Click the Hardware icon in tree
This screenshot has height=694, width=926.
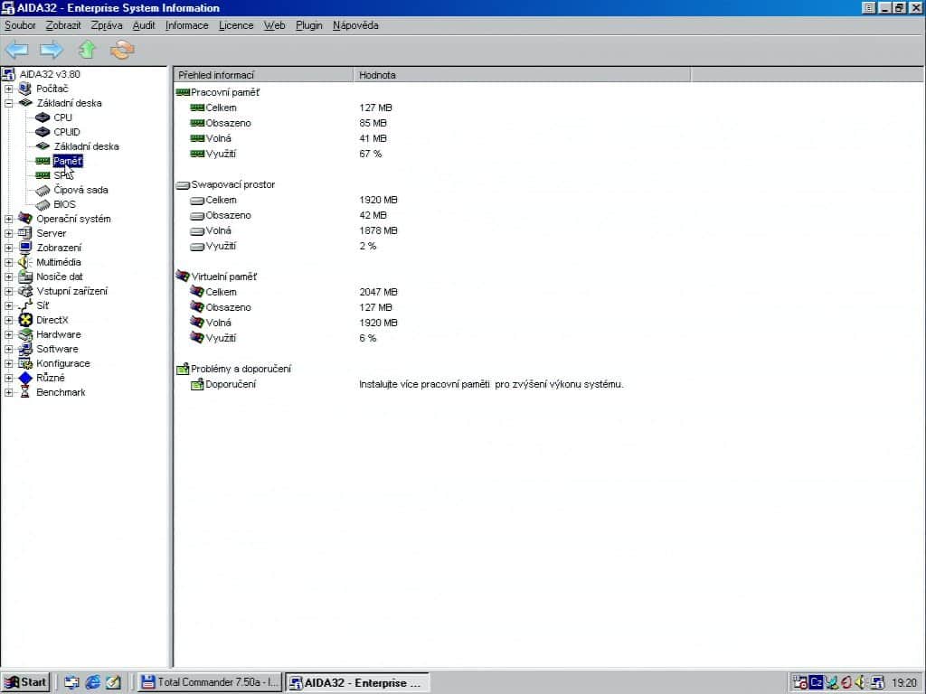pyautogui.click(x=25, y=334)
